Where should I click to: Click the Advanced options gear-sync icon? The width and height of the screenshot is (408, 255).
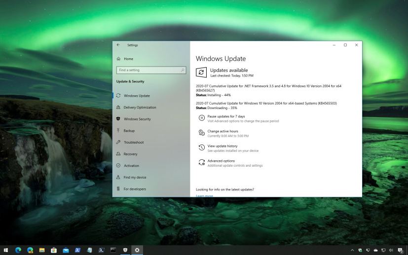click(202, 162)
